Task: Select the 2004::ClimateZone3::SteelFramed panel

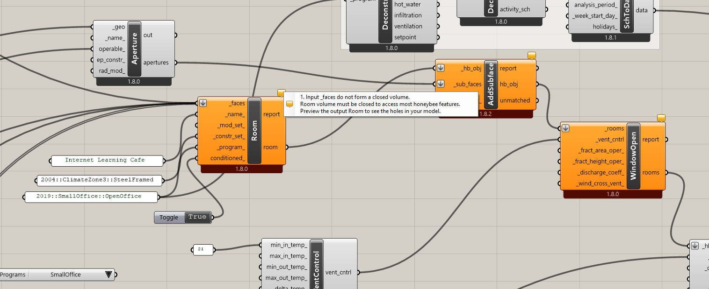Action: pyautogui.click(x=99, y=180)
